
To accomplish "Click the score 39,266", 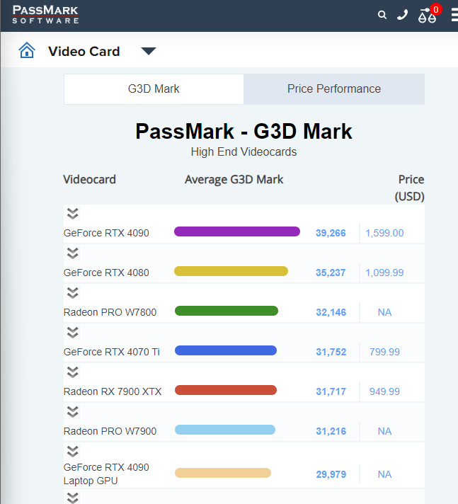I will tap(331, 233).
